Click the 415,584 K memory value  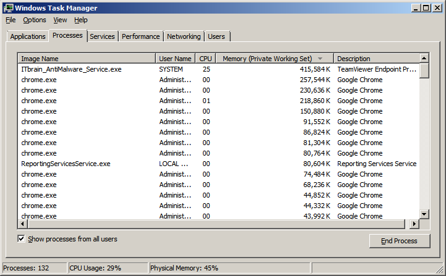[x=315, y=69]
